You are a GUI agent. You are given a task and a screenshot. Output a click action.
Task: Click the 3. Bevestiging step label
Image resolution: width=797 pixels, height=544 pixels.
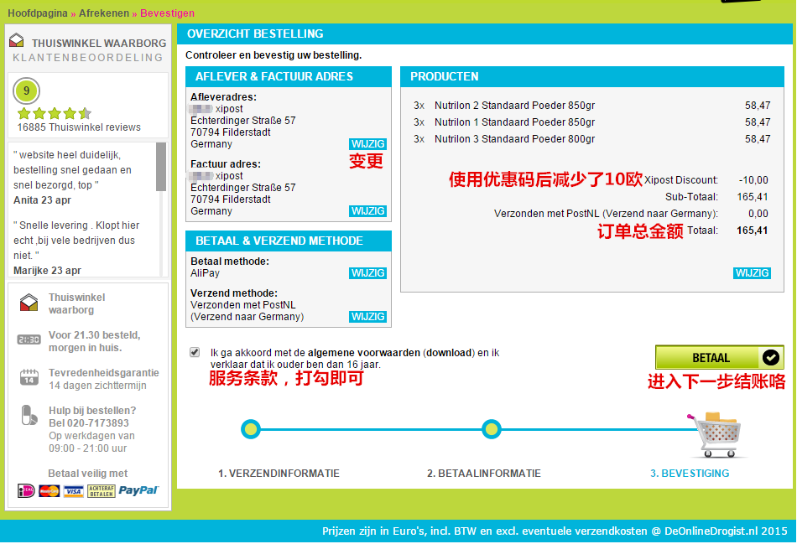click(690, 474)
